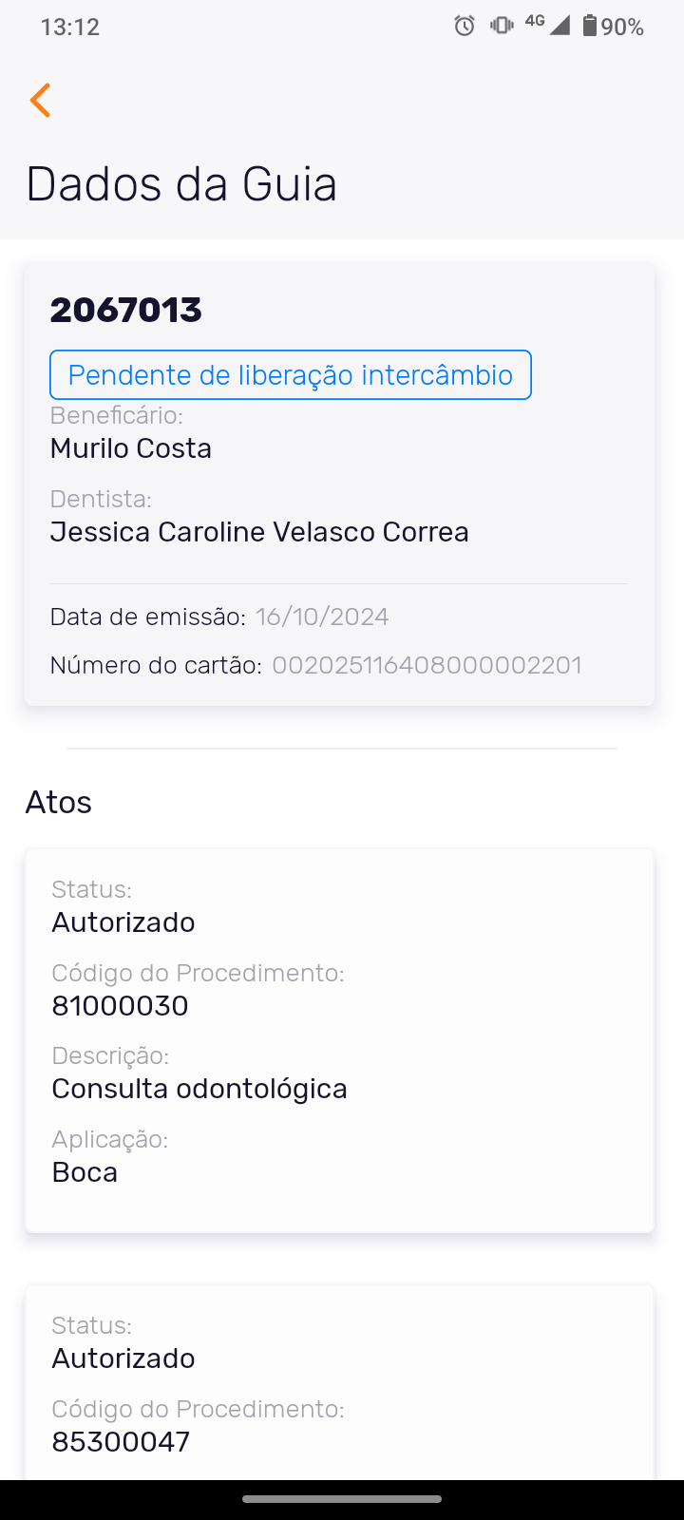Select guide number 2067013

126,310
